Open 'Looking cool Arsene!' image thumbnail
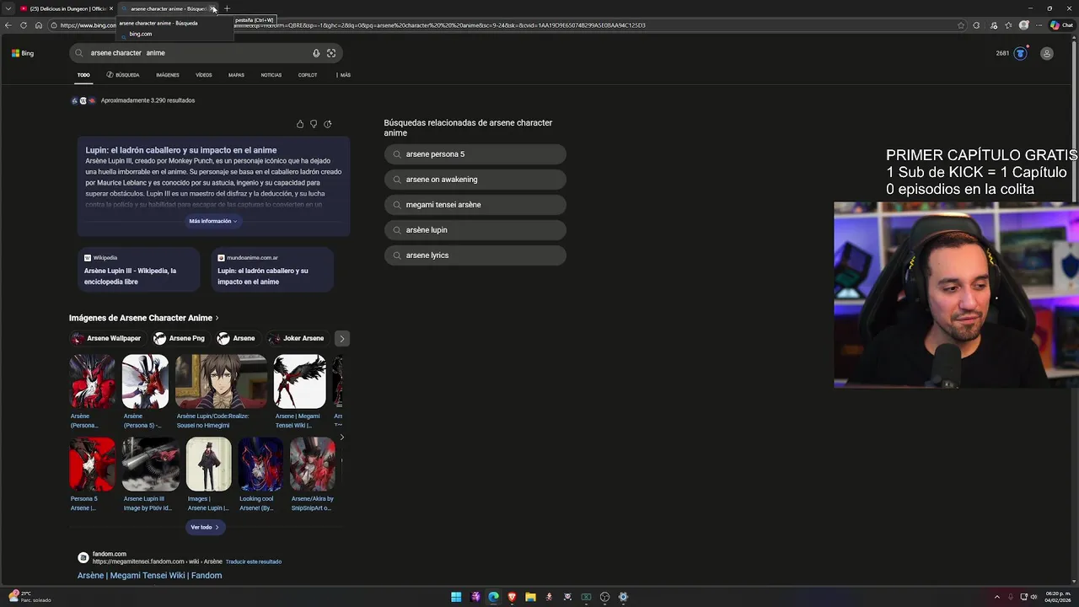This screenshot has height=607, width=1079. click(x=260, y=465)
